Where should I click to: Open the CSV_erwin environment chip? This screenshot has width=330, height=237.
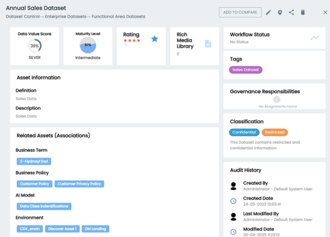tap(30, 229)
